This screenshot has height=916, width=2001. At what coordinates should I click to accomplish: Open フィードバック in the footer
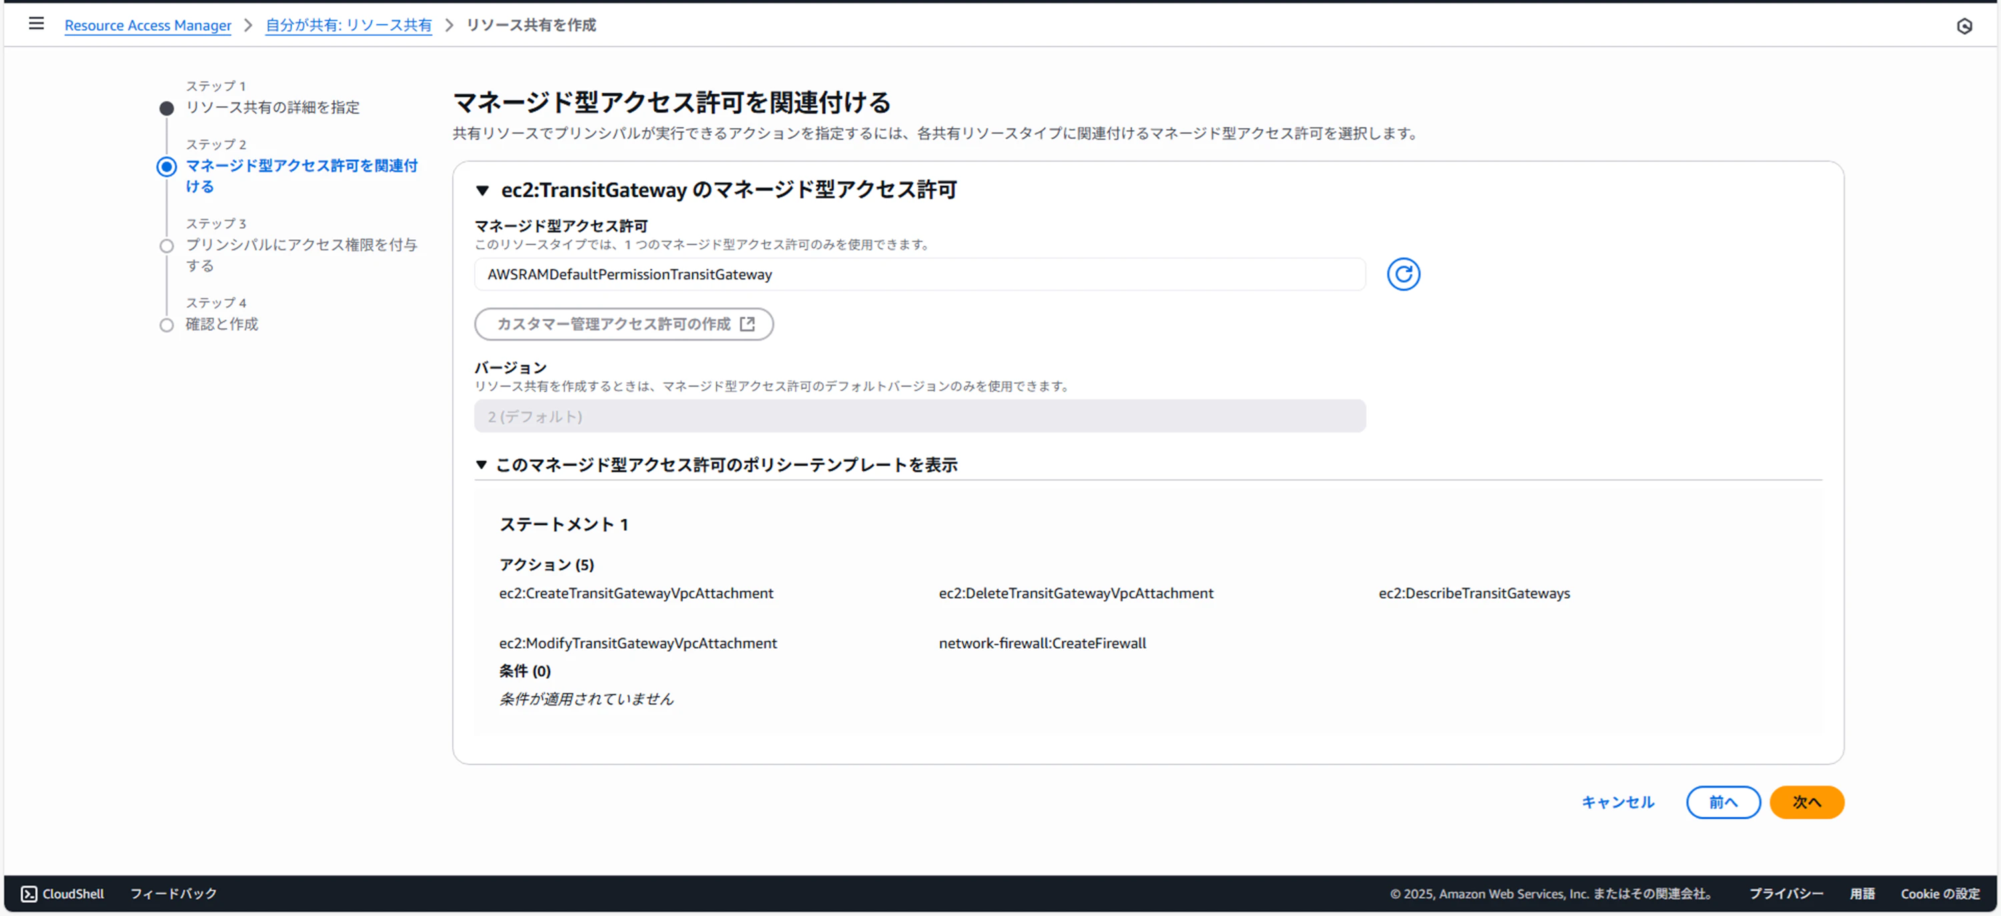(173, 893)
